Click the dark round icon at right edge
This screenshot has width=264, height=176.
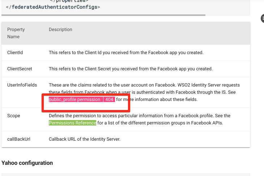click(x=262, y=18)
